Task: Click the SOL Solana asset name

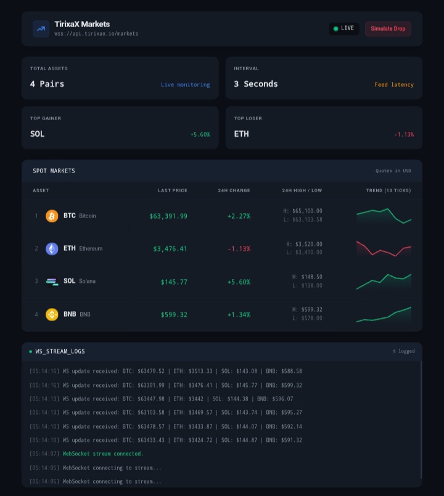Action: click(80, 281)
